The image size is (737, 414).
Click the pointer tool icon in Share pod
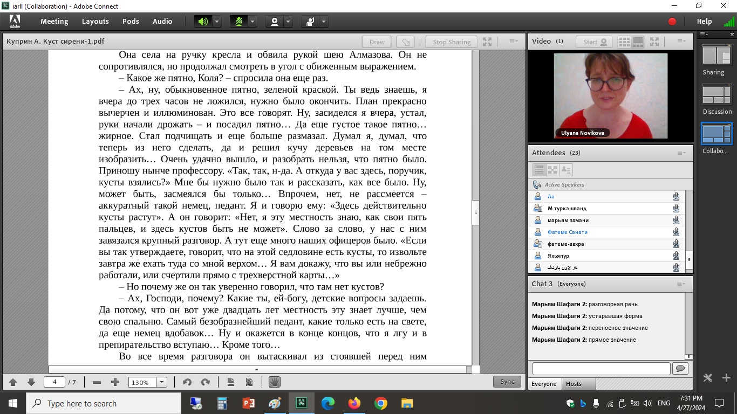(405, 42)
